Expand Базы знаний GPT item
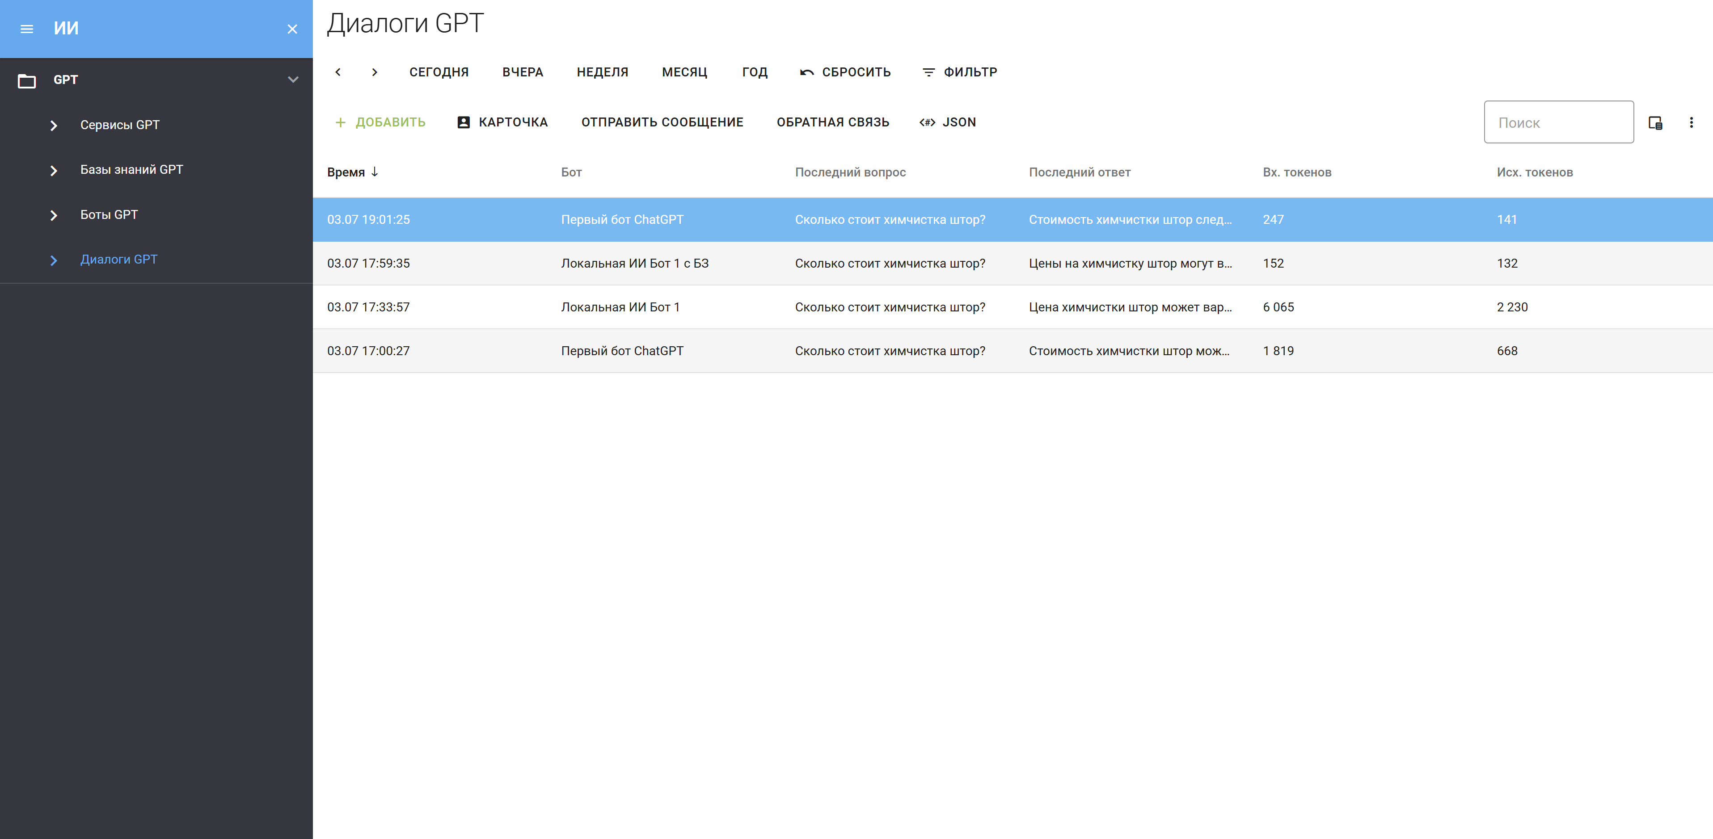 click(54, 170)
